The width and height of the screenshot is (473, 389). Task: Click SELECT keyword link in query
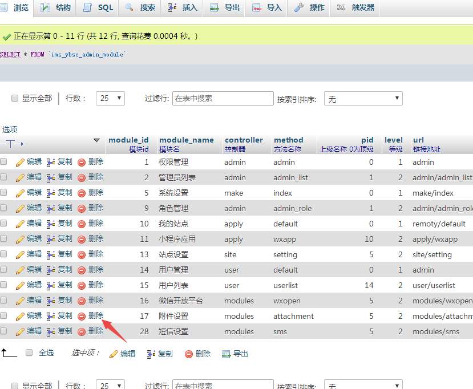click(x=10, y=54)
